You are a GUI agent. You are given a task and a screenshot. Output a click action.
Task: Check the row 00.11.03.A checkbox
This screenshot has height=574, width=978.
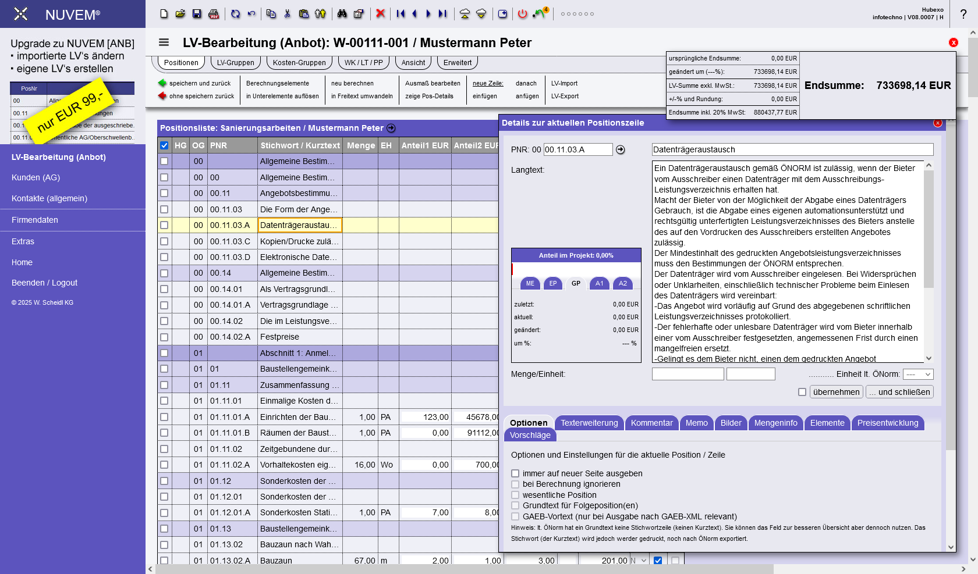164,225
